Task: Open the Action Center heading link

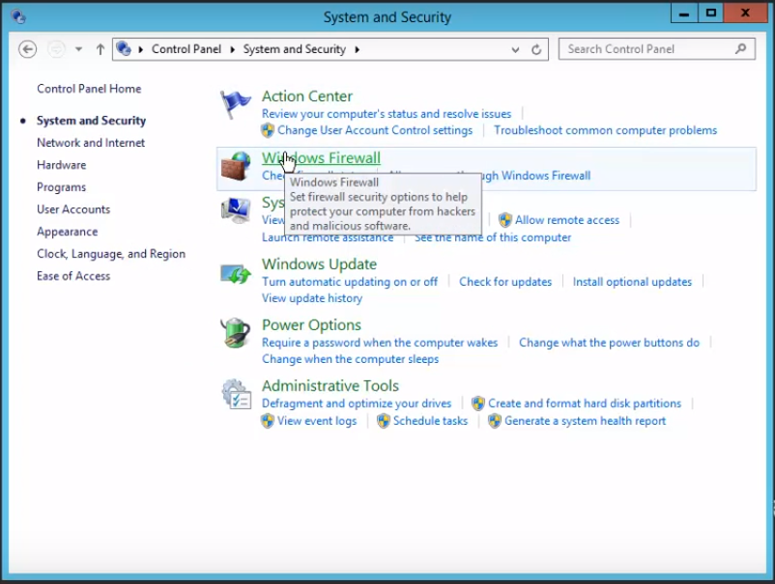Action: click(x=307, y=97)
